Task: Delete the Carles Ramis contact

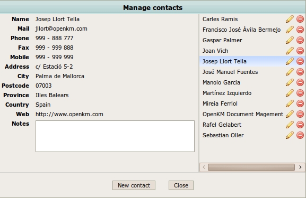Action: pyautogui.click(x=300, y=19)
